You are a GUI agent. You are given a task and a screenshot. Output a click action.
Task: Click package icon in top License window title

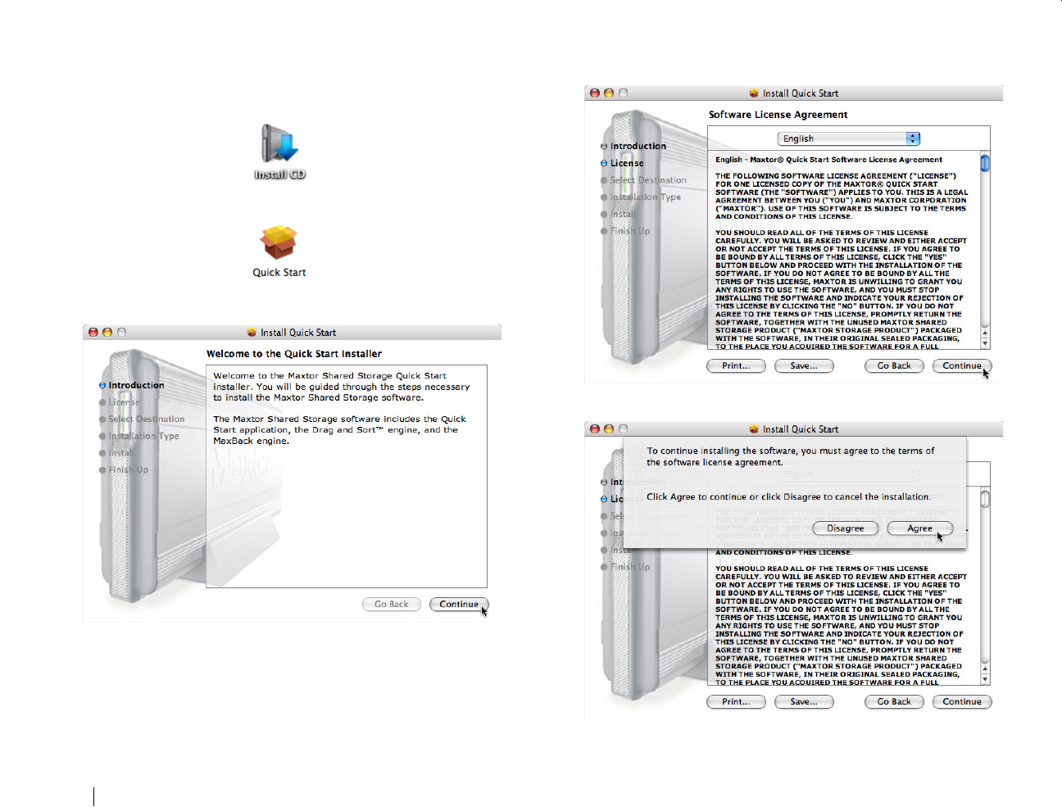tap(754, 93)
